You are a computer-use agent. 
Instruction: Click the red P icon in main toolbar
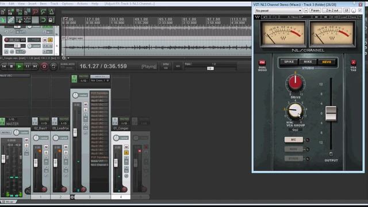pyautogui.click(x=36, y=11)
